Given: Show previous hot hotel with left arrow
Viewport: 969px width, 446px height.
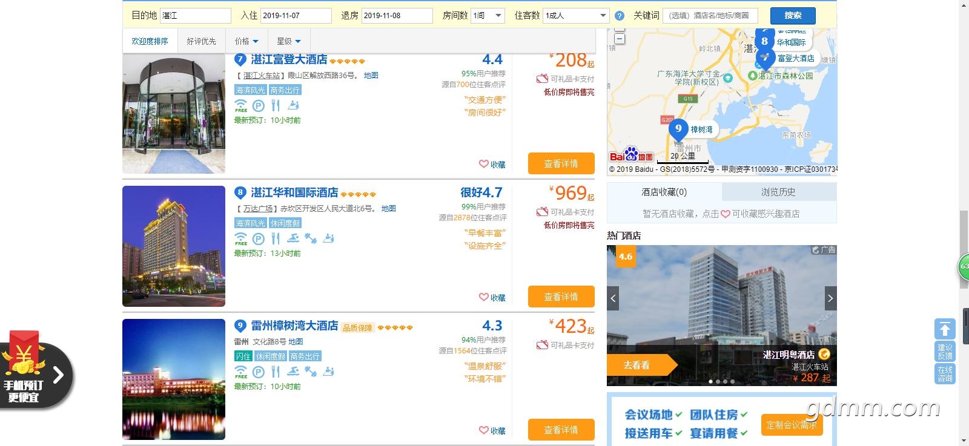Looking at the screenshot, I should point(613,298).
